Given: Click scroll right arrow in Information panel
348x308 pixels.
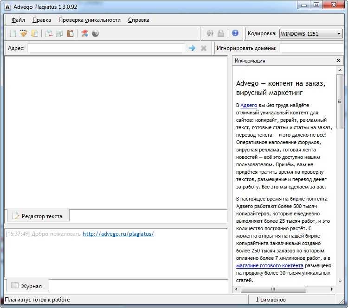Looking at the screenshot, I should 332,289.
